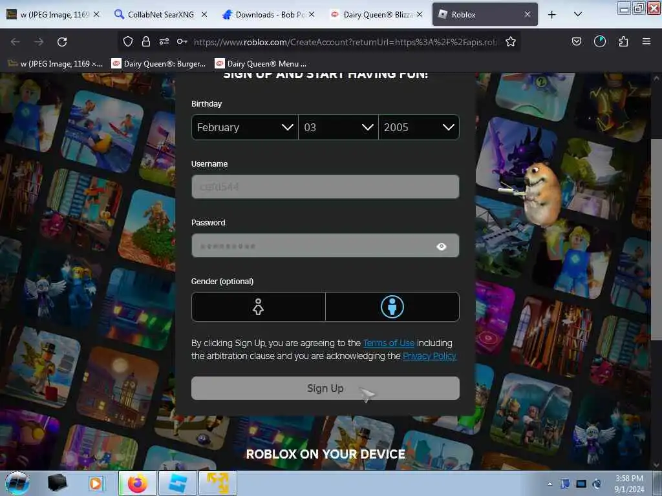Open the Pocket save icon
Image resolution: width=662 pixels, height=496 pixels.
pyautogui.click(x=576, y=41)
